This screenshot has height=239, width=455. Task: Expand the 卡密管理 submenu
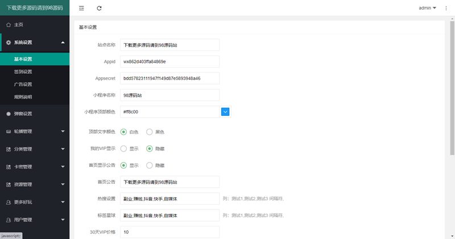tap(62, 167)
